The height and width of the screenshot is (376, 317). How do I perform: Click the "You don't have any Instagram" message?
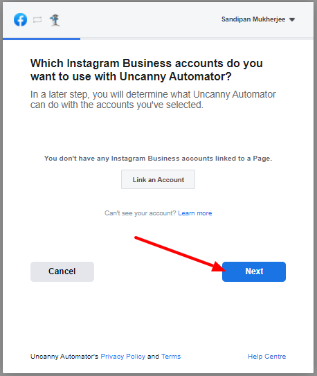click(158, 159)
